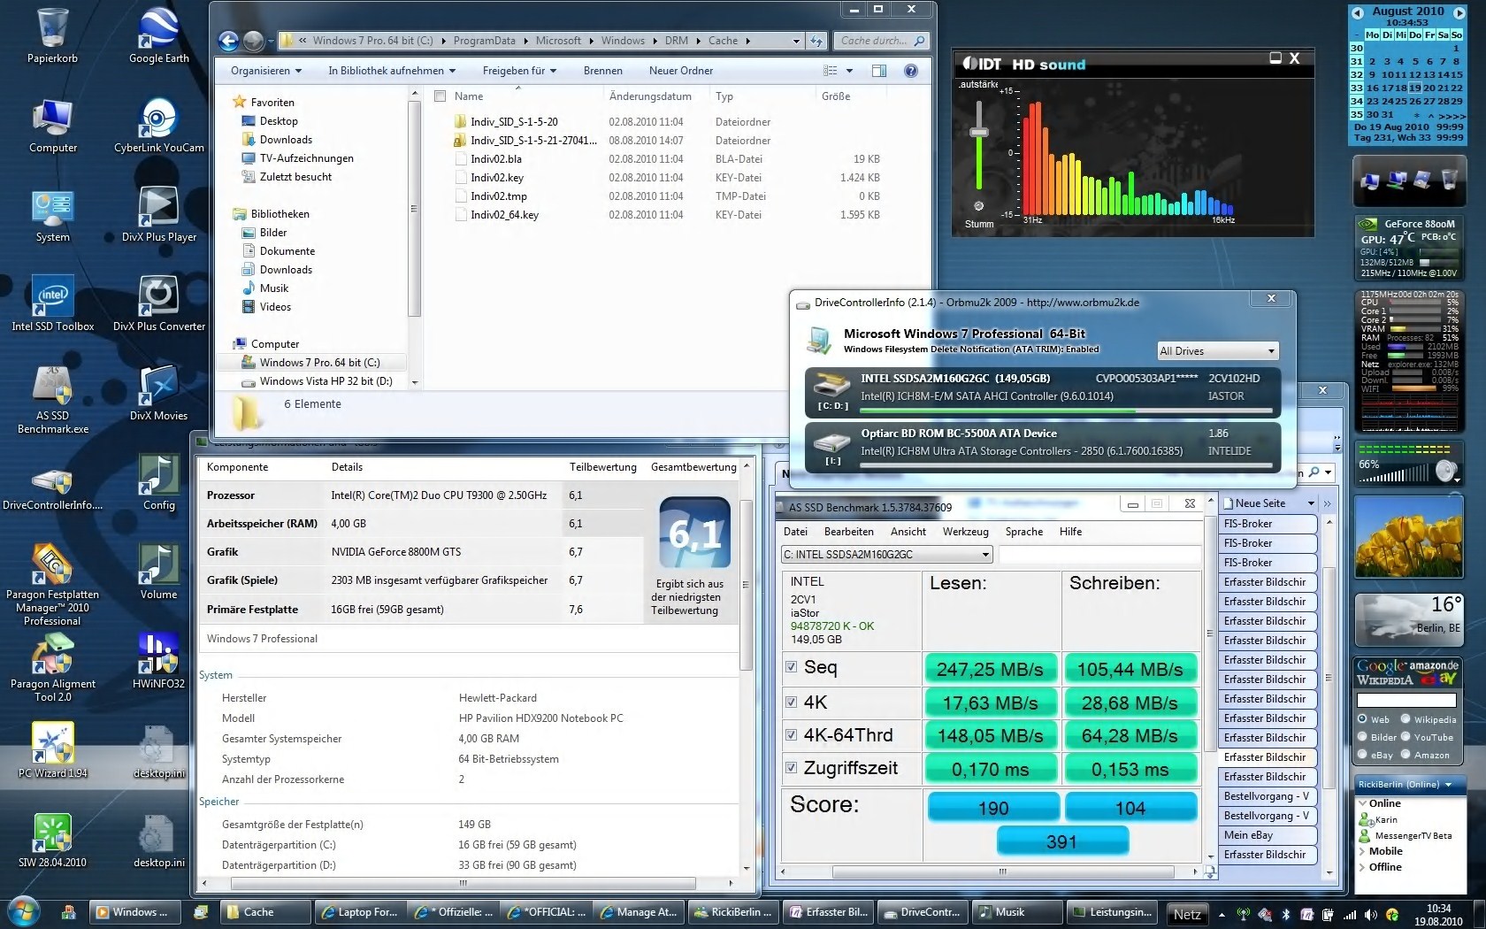Click the Neuer Ordner button

pyautogui.click(x=680, y=71)
